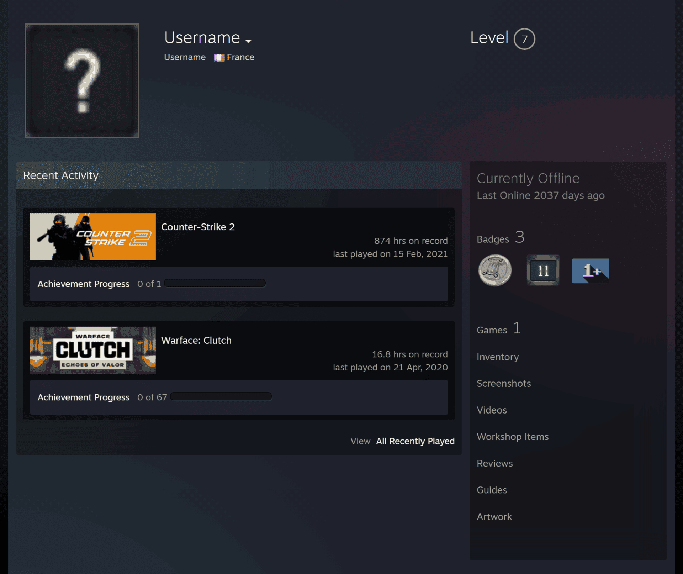Open the Badges section link
This screenshot has width=683, height=574.
501,238
